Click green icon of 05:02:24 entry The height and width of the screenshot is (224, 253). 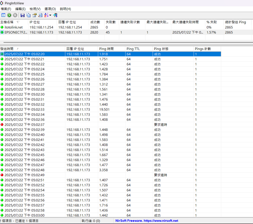click(2, 69)
